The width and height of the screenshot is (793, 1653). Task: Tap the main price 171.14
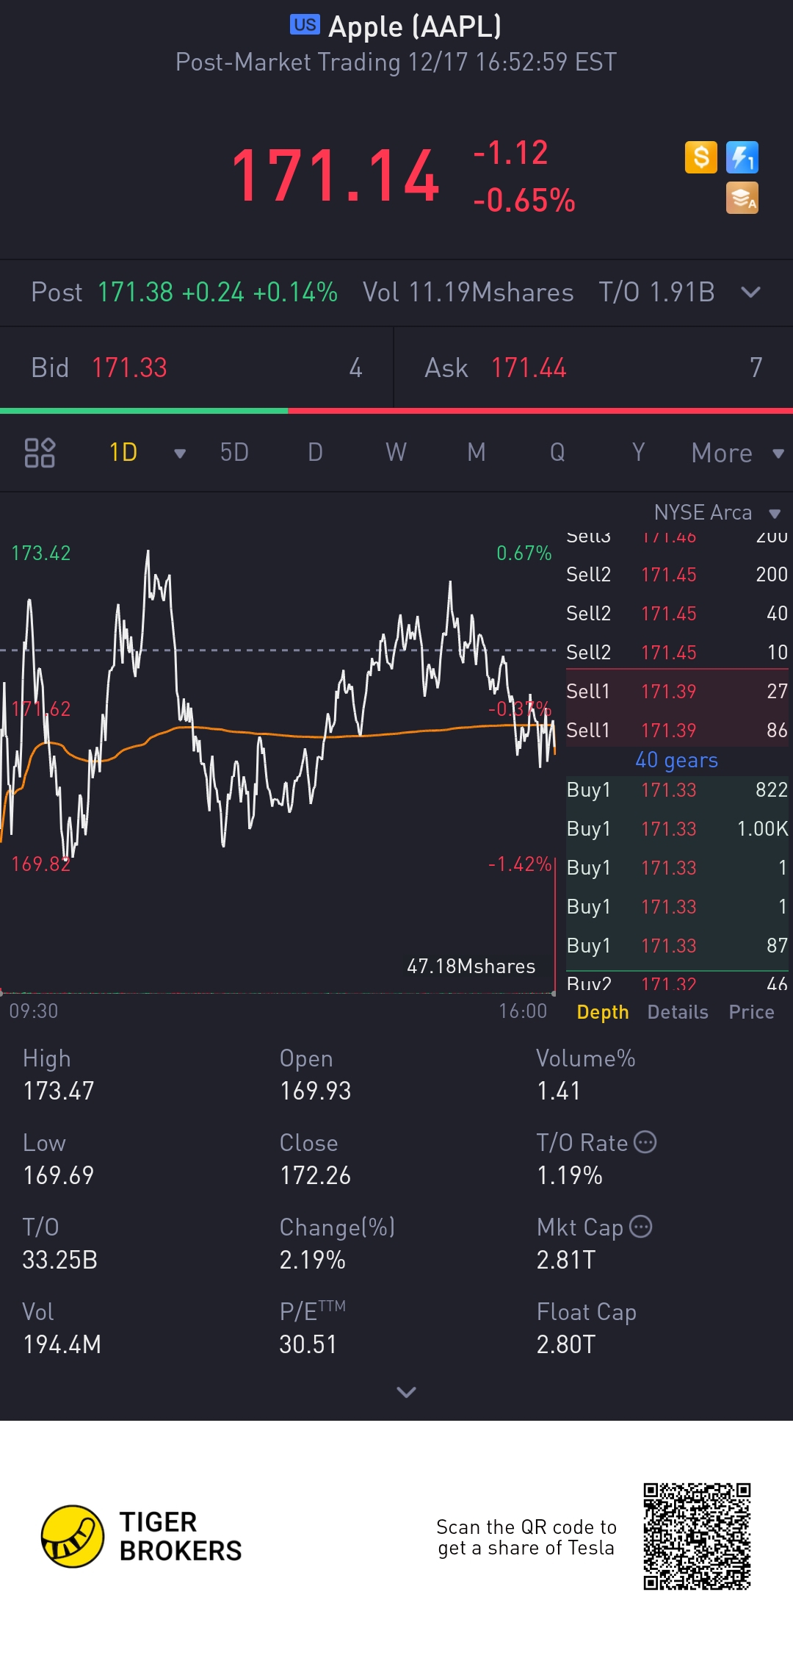[x=335, y=176]
